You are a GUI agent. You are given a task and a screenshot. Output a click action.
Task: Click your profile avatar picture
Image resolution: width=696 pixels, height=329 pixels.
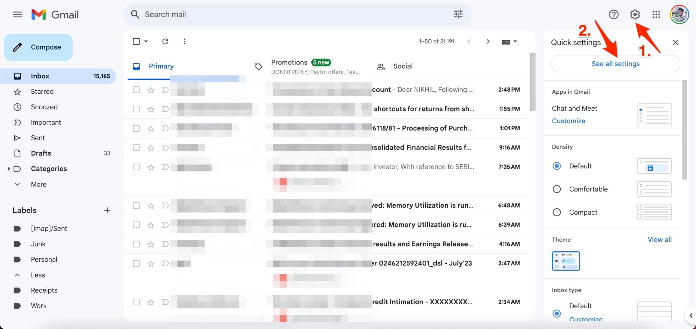point(679,14)
